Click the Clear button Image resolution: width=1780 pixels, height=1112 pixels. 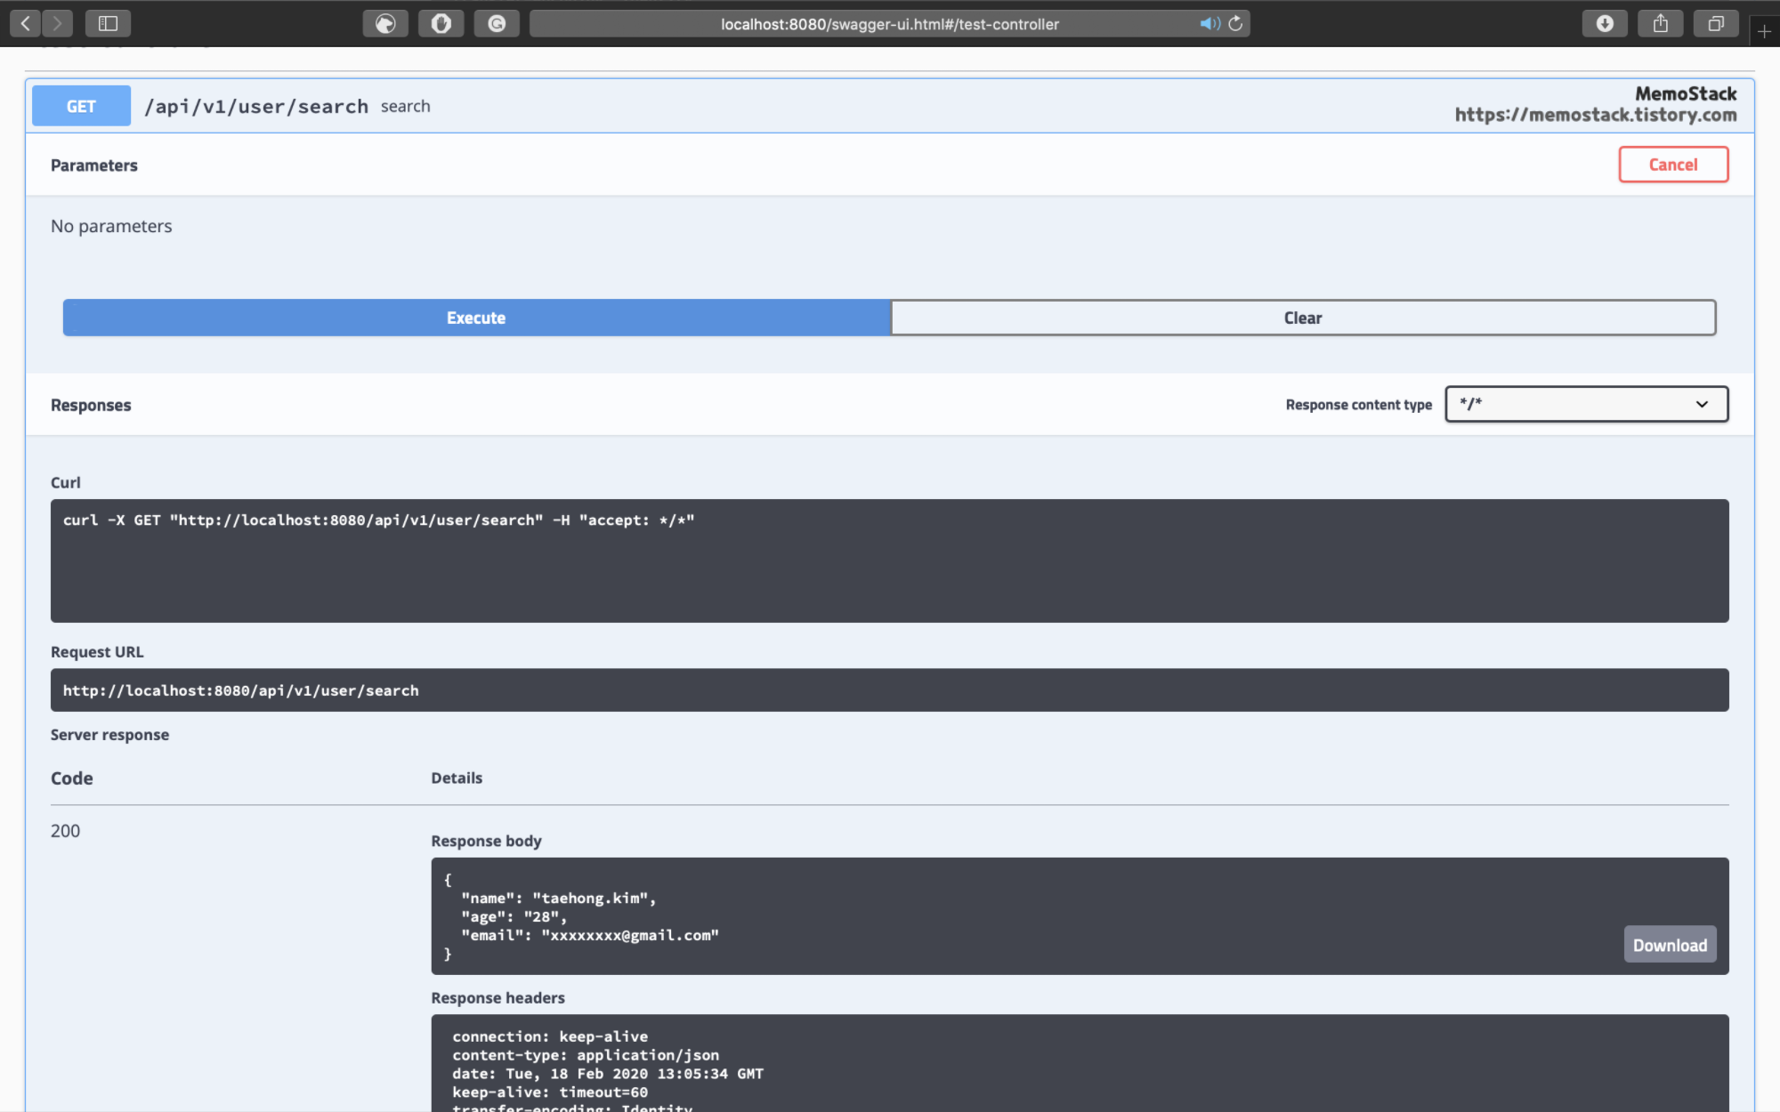point(1303,318)
